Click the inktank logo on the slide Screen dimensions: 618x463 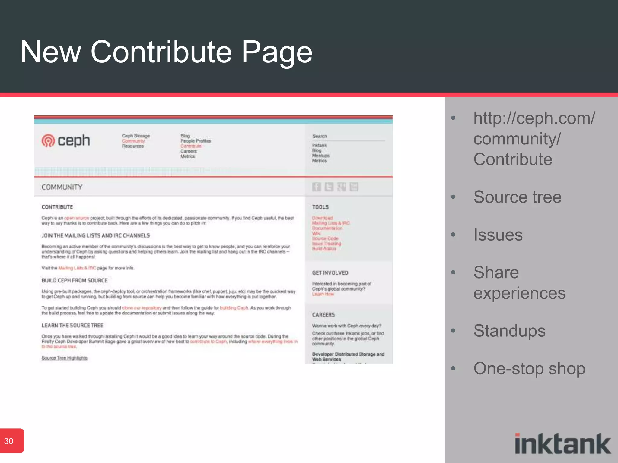[x=562, y=443]
